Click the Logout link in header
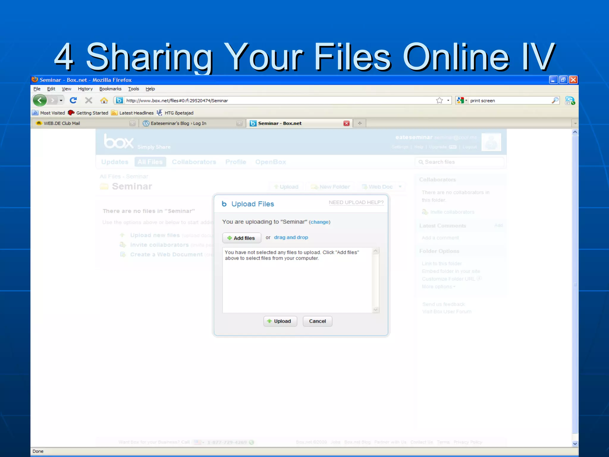Screen dimensions: 609x457 pyautogui.click(x=470, y=147)
